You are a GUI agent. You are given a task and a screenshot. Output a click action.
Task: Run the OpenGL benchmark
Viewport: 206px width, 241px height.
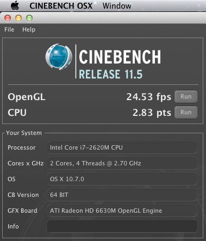186,96
